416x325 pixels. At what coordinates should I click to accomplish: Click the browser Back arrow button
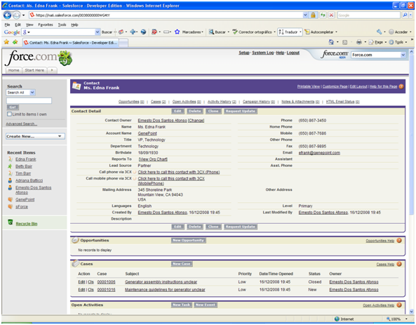(x=8, y=15)
